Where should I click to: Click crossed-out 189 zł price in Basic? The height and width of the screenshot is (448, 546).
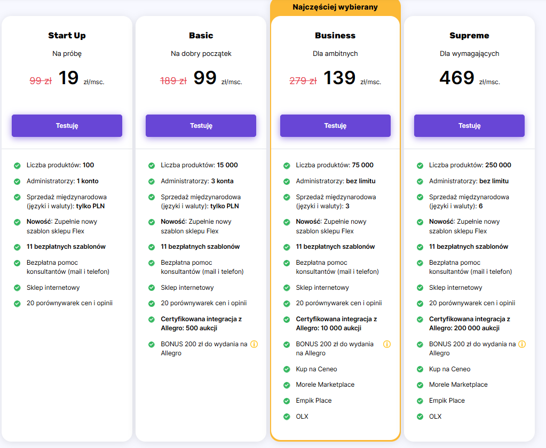(173, 81)
